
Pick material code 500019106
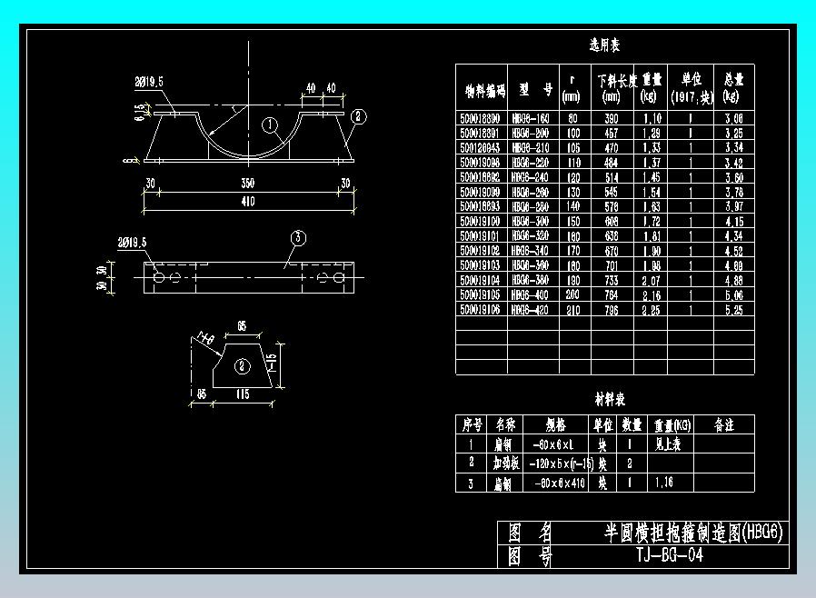point(480,310)
